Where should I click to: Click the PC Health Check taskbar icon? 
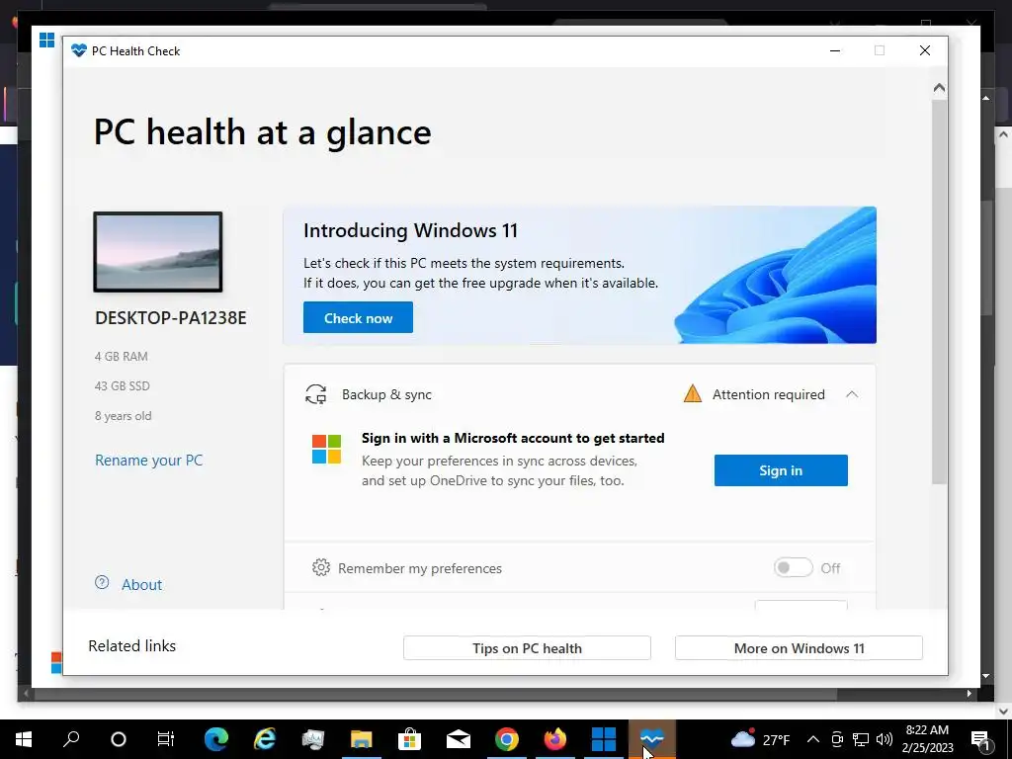[652, 737]
